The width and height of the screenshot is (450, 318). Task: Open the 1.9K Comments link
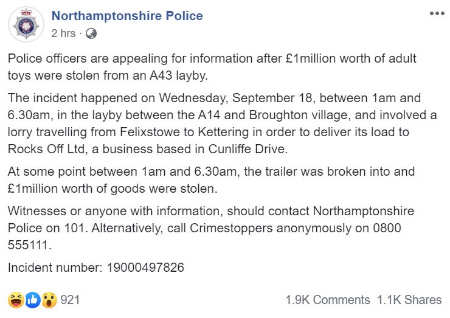pyautogui.click(x=327, y=300)
